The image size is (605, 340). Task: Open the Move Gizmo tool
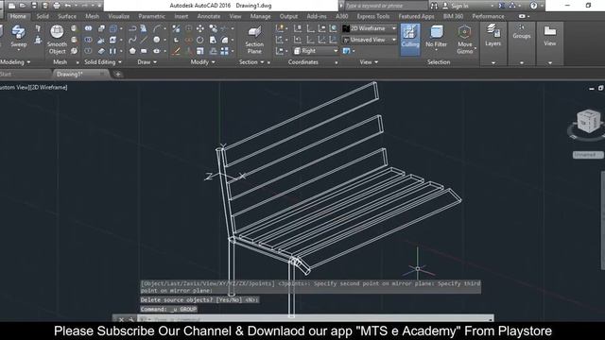click(x=464, y=40)
